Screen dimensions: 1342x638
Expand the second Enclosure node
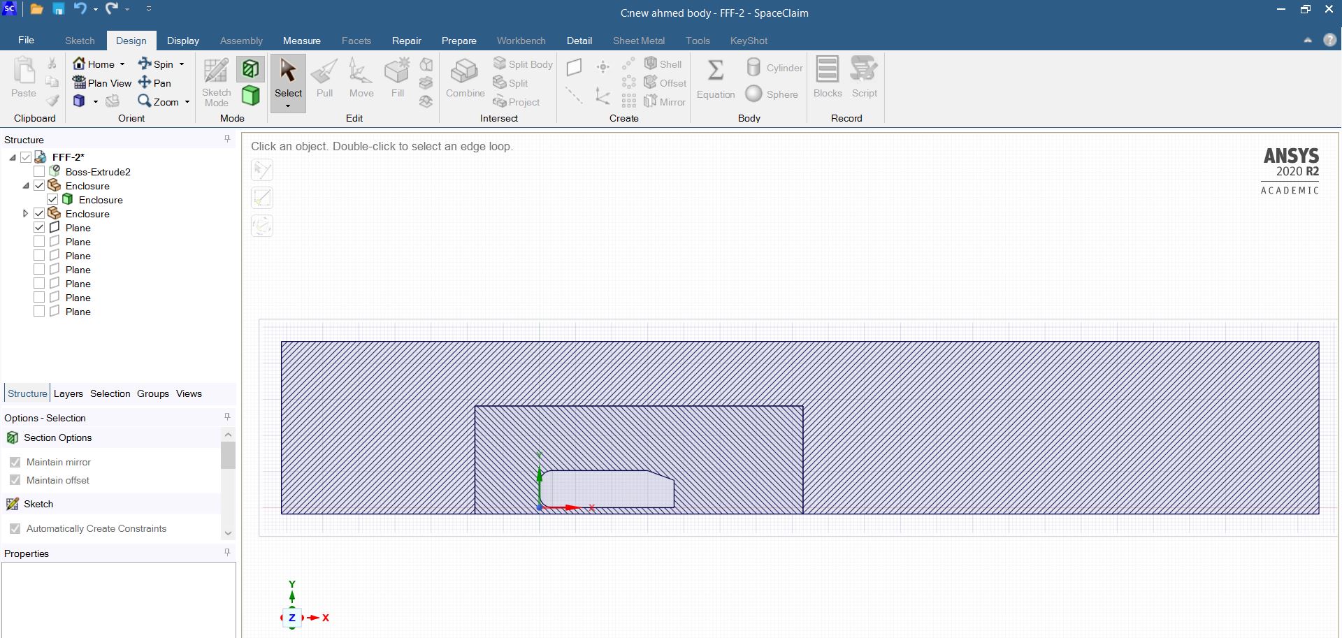24,213
